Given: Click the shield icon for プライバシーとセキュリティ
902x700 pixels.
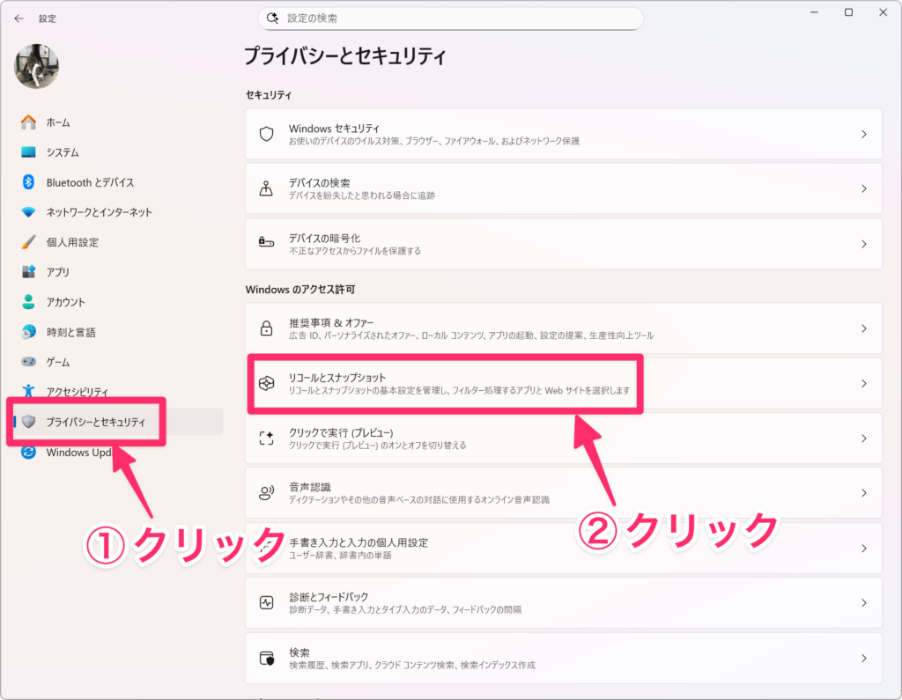Looking at the screenshot, I should tap(29, 422).
